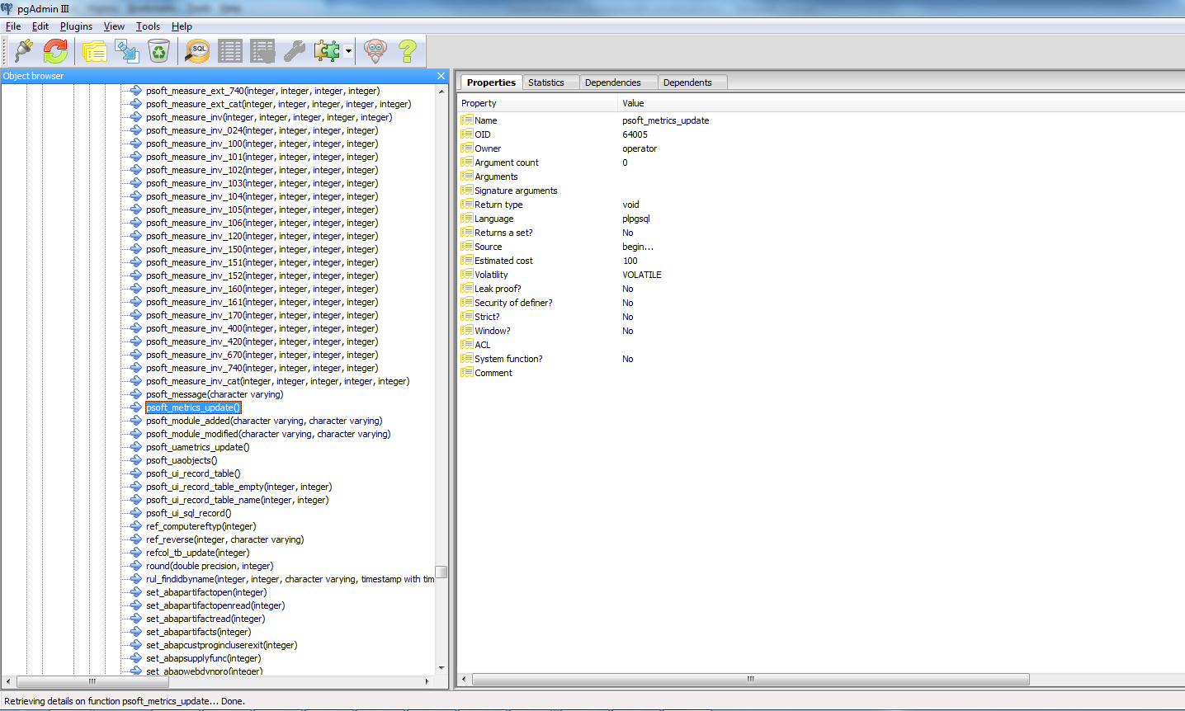Click the Object browser scroll-left arrow
Viewport: 1185px width, 711px height.
pos(8,681)
